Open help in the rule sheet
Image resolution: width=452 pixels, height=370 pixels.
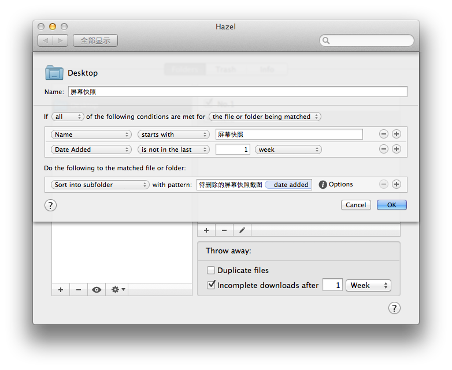pyautogui.click(x=50, y=205)
